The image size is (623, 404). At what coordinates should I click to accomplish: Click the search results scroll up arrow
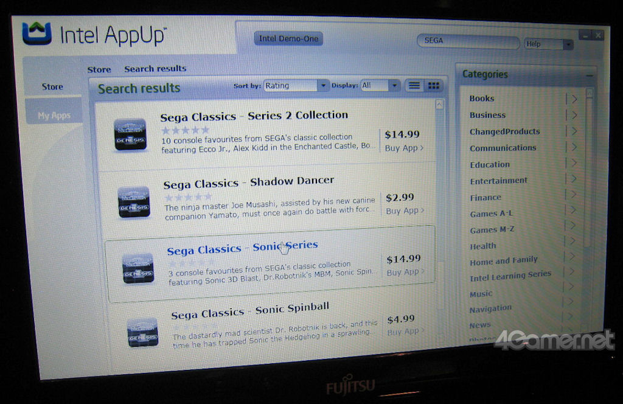coord(439,105)
